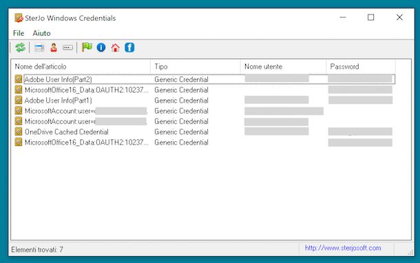Click the password dots copy icon

click(67, 48)
